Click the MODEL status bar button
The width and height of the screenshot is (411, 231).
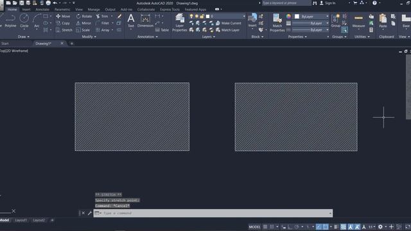[254, 227]
